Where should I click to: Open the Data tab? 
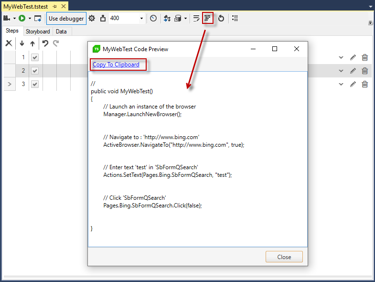61,32
